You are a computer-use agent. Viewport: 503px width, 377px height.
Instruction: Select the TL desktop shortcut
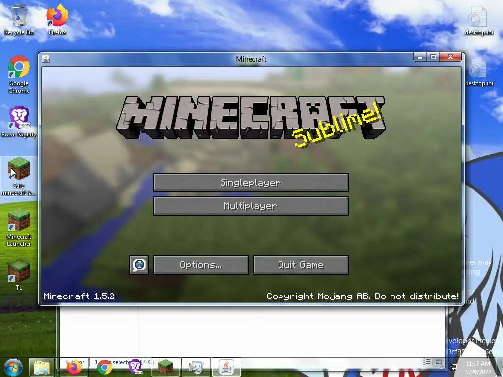tap(19, 275)
